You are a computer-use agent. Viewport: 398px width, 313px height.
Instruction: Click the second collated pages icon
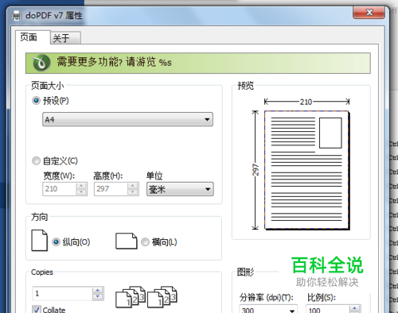[x=162, y=296]
